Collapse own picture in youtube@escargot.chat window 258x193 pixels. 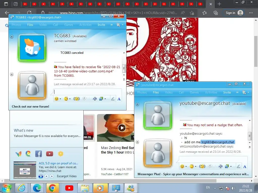click(137, 142)
